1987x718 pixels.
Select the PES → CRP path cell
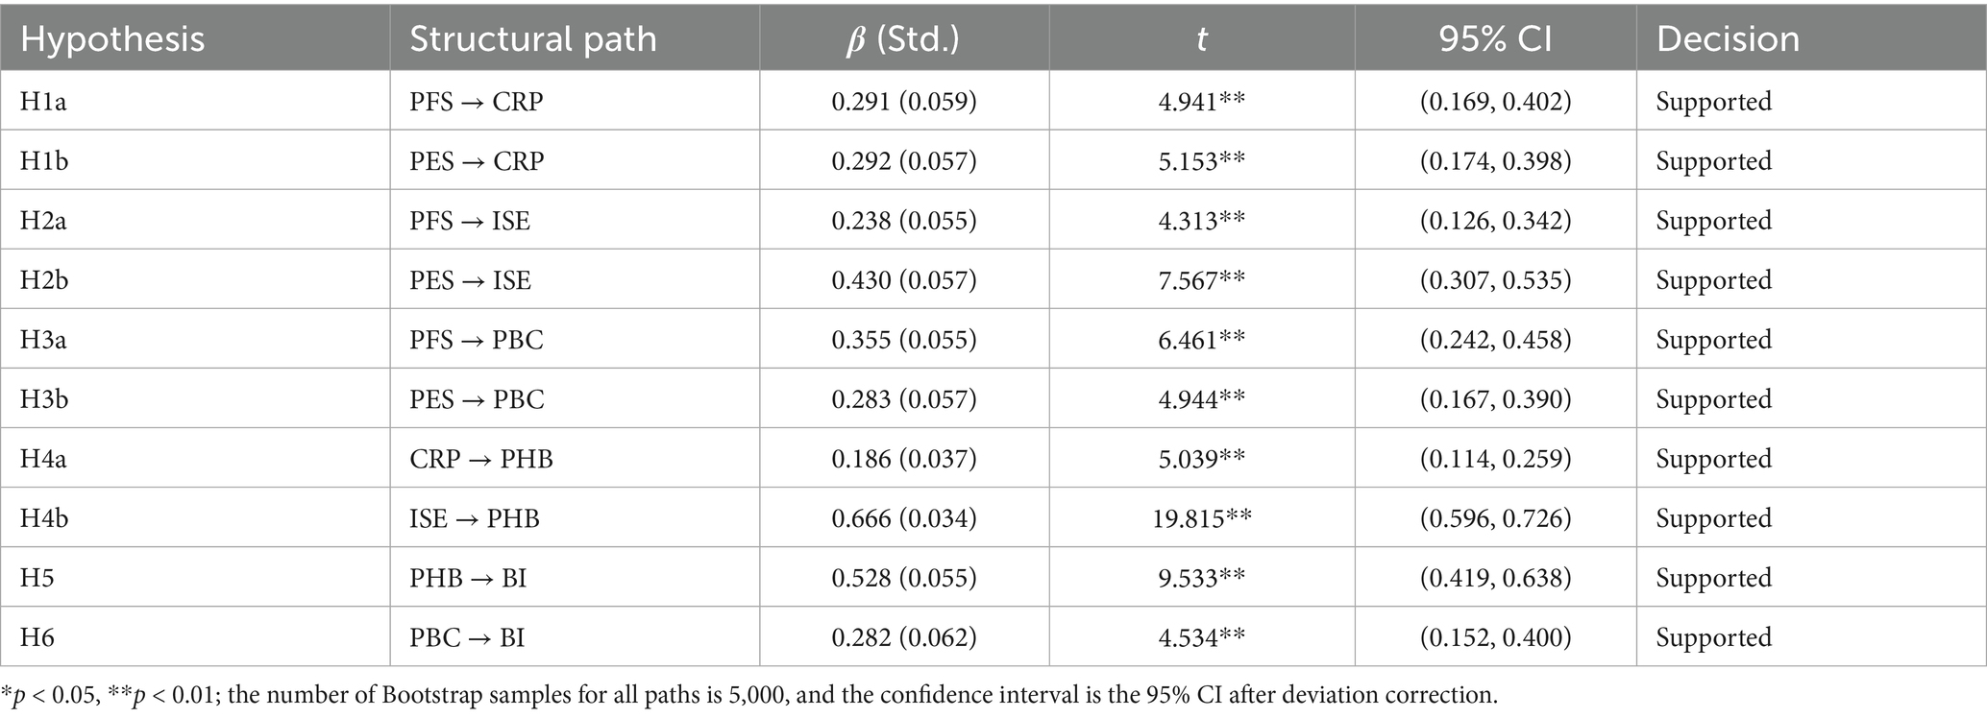(477, 161)
